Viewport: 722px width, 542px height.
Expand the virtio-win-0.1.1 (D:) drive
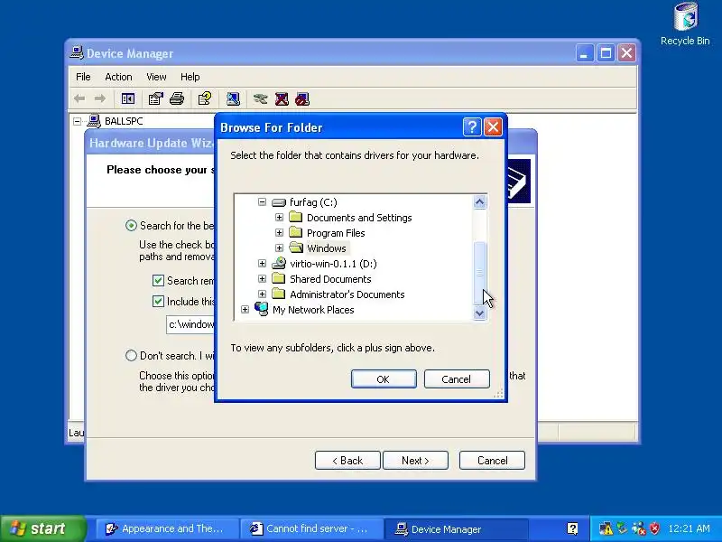262,263
